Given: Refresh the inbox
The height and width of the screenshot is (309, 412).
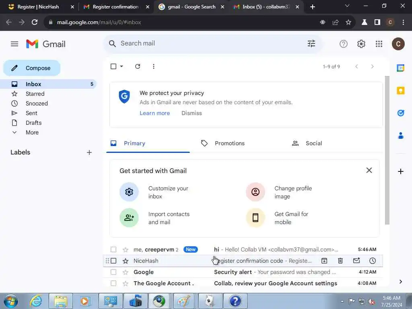Looking at the screenshot, I should click(138, 66).
